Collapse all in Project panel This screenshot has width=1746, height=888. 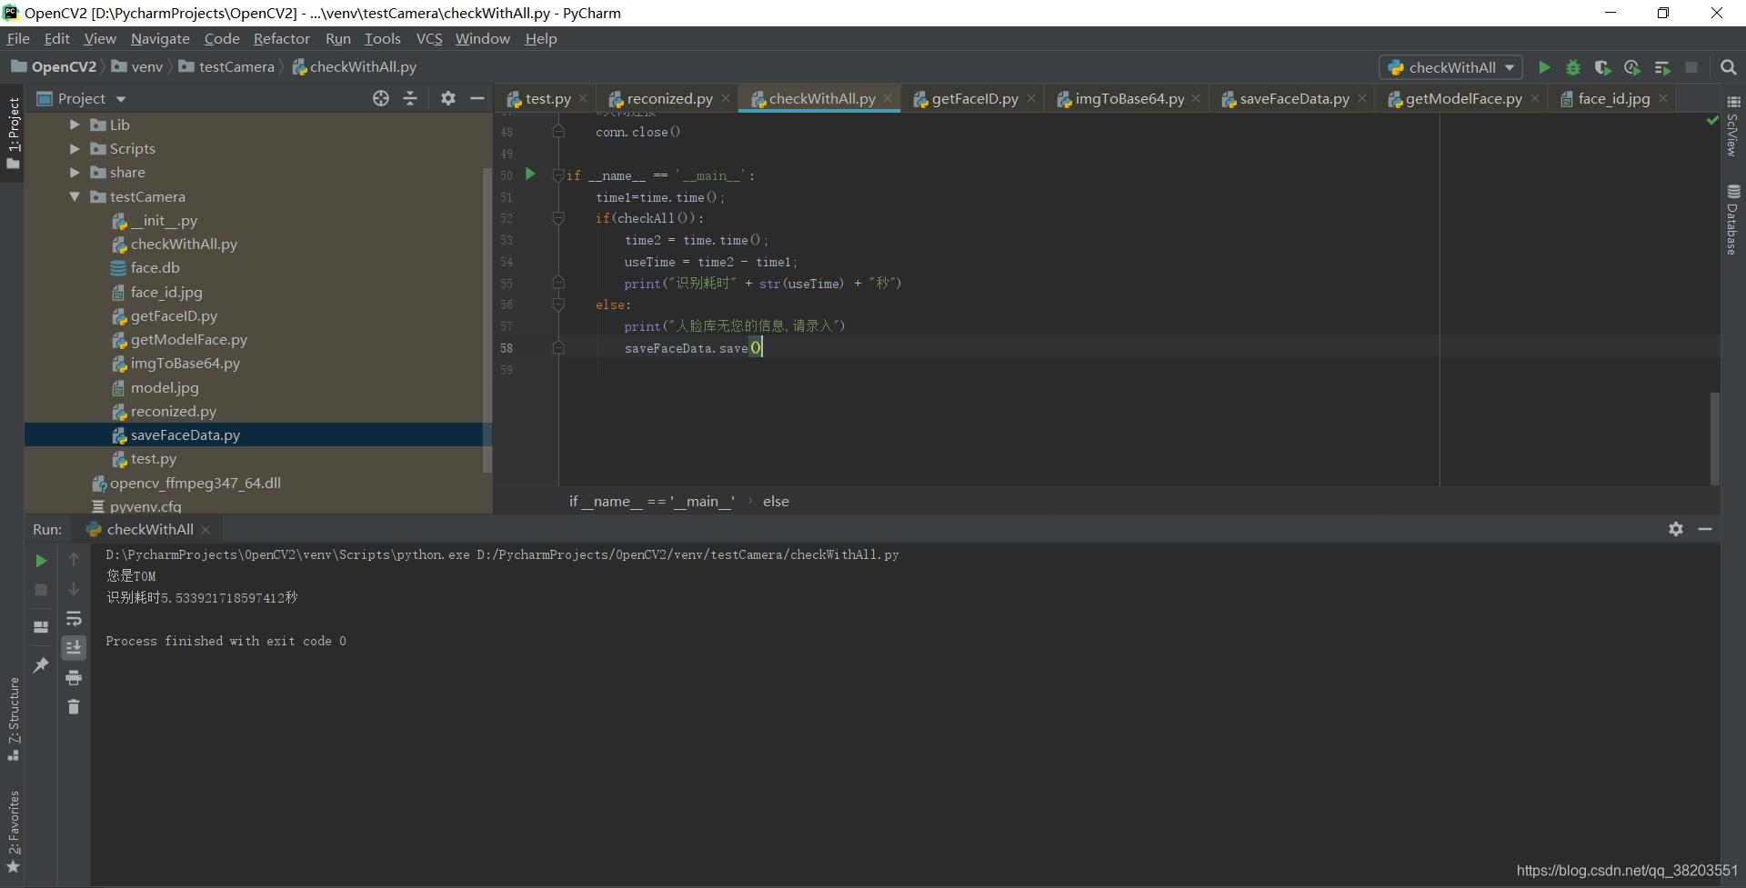pos(410,98)
